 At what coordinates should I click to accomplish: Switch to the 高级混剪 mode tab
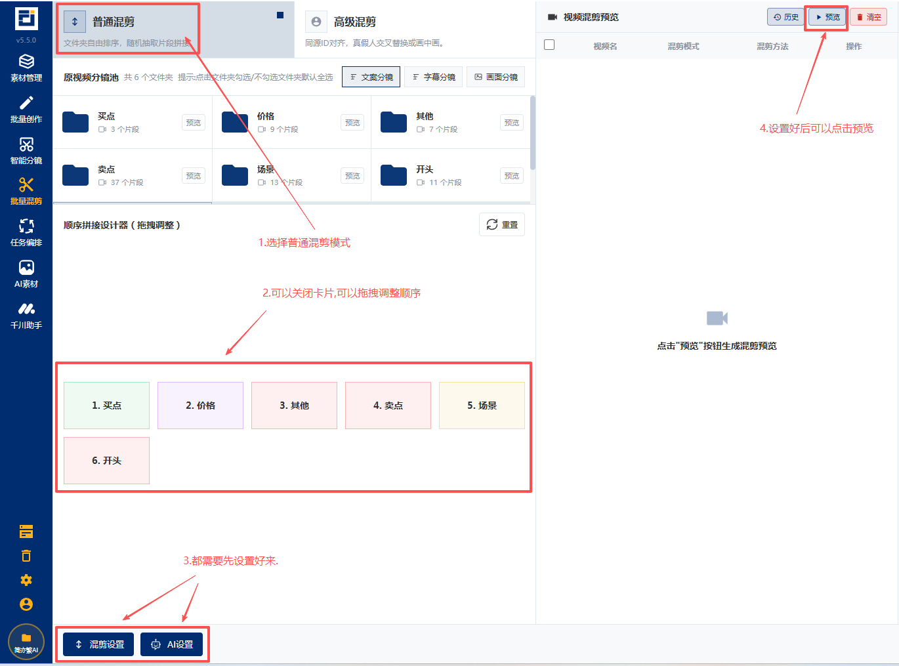point(415,30)
